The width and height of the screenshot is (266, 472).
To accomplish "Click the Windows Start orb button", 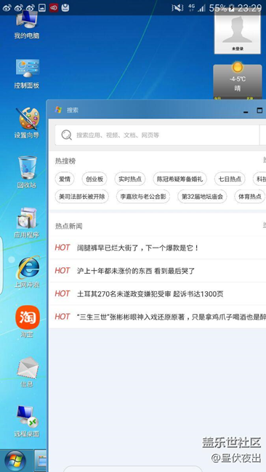I will pos(15,461).
